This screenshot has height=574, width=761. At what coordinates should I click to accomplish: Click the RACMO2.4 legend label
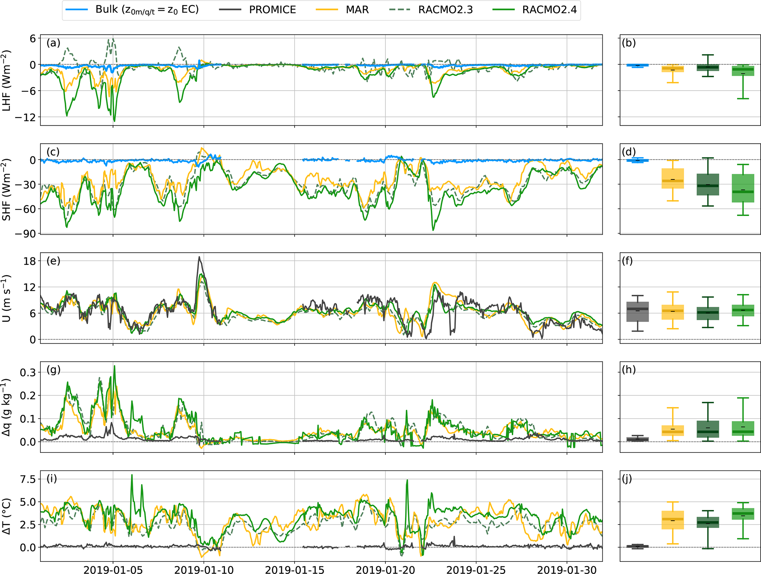click(x=549, y=10)
